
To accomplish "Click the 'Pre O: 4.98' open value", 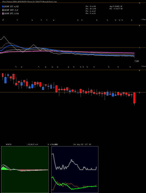I will 91,6.
